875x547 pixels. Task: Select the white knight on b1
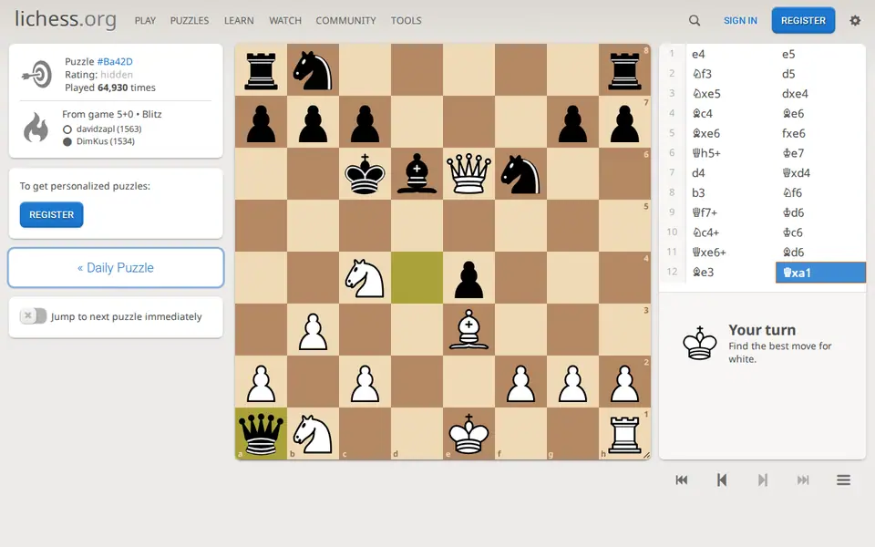313,434
